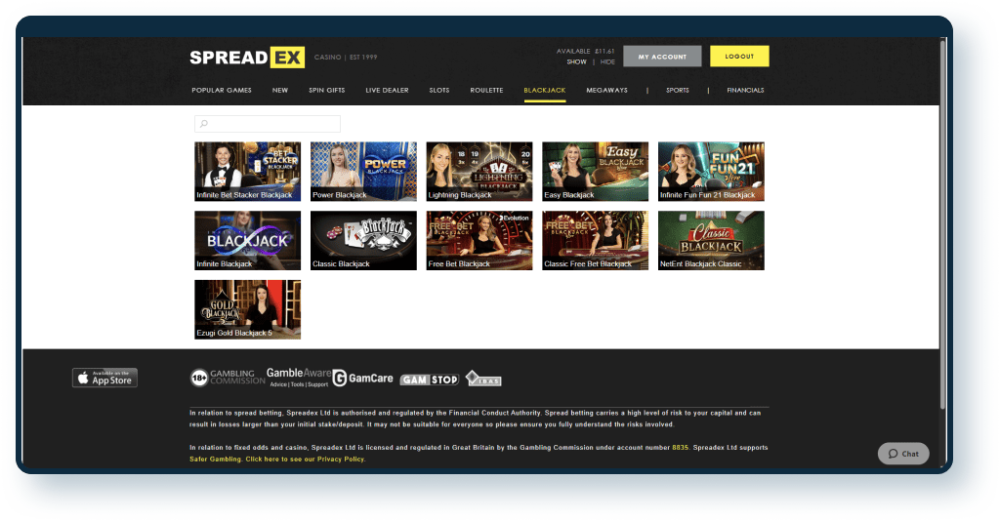The height and width of the screenshot is (521, 1000).
Task: Launch Infinite Bet Stacker Blackjack
Action: coord(247,172)
